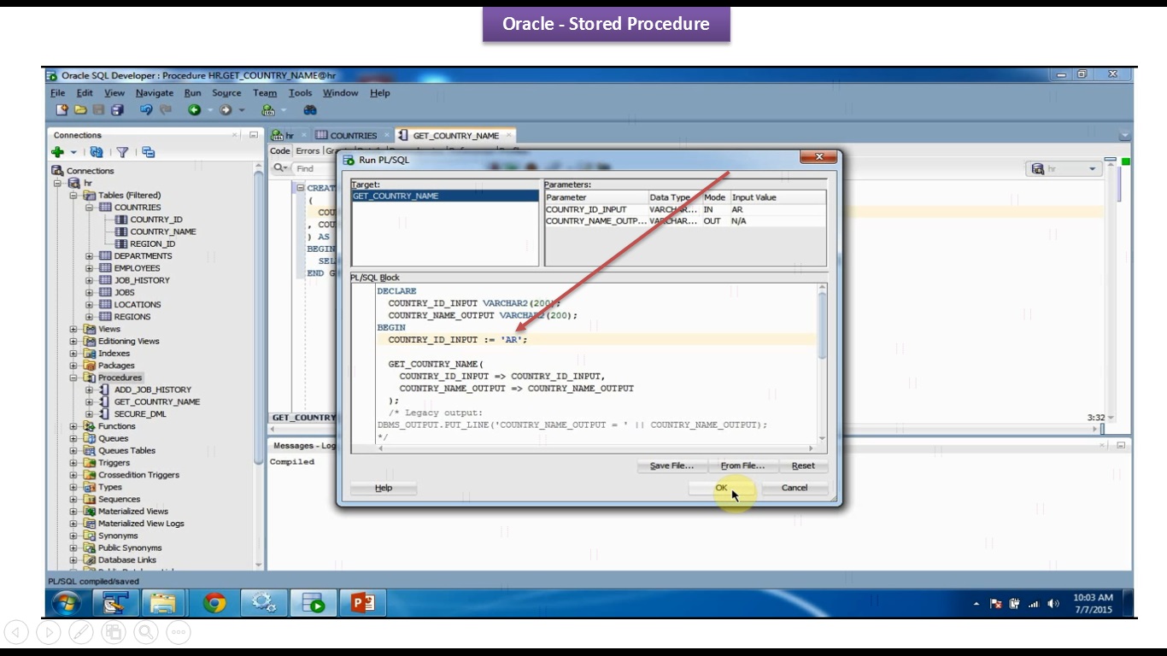Open the Windows Start menu orb
The width and height of the screenshot is (1167, 656).
[67, 603]
